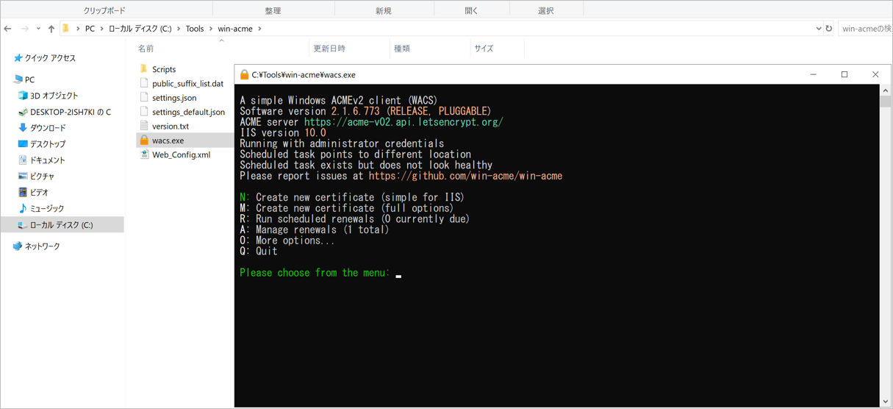Click the クリップボード ribbon group label
This screenshot has height=409, width=893.
(x=104, y=10)
